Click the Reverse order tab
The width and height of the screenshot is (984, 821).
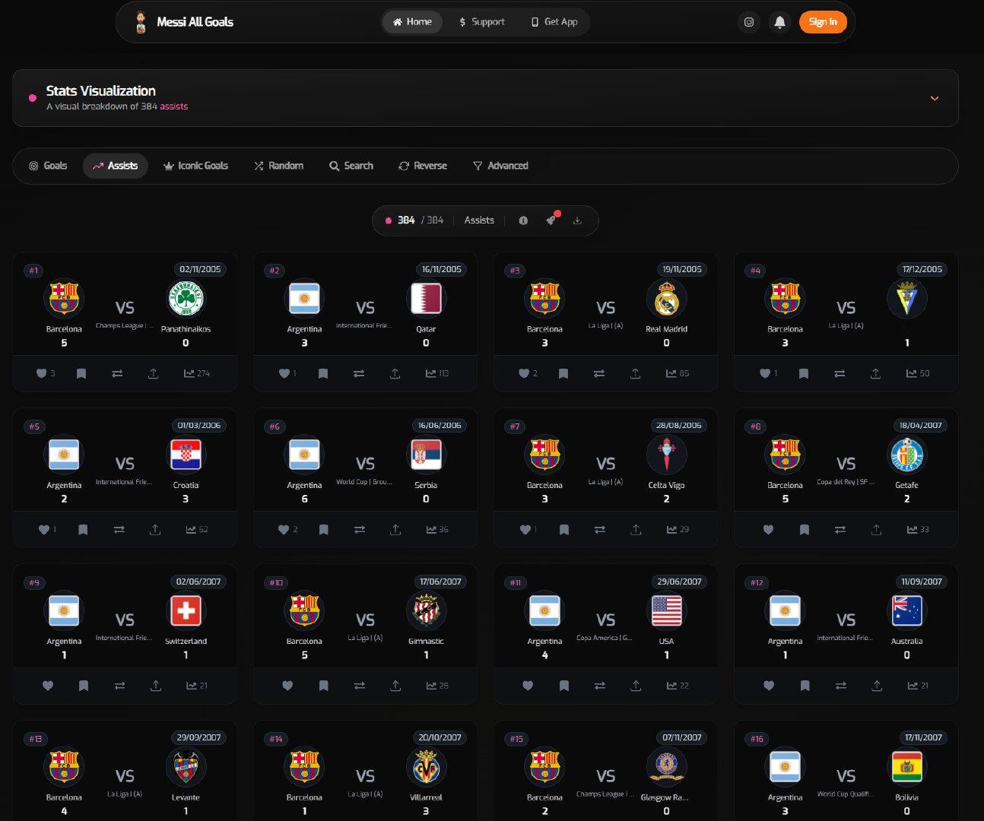point(423,166)
